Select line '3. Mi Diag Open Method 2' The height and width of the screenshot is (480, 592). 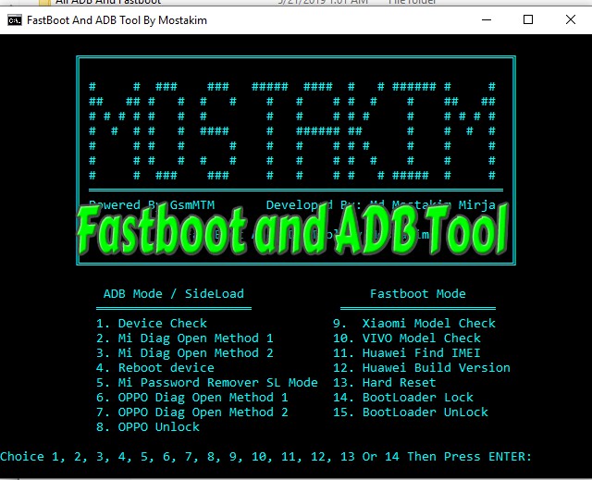[185, 353]
